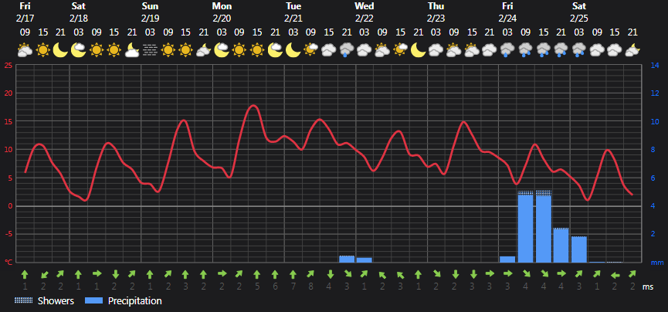Click the partly cloudy icon for Fri 2/17 09

(x=25, y=50)
